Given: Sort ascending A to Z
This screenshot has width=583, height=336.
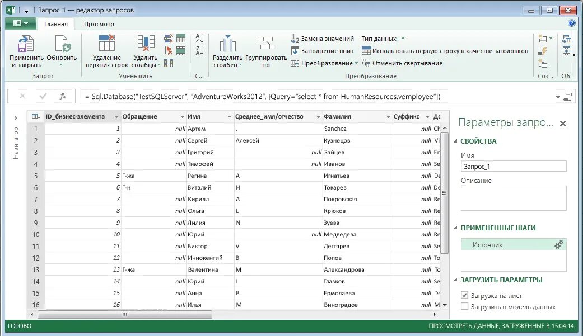Looking at the screenshot, I should pos(200,38).
